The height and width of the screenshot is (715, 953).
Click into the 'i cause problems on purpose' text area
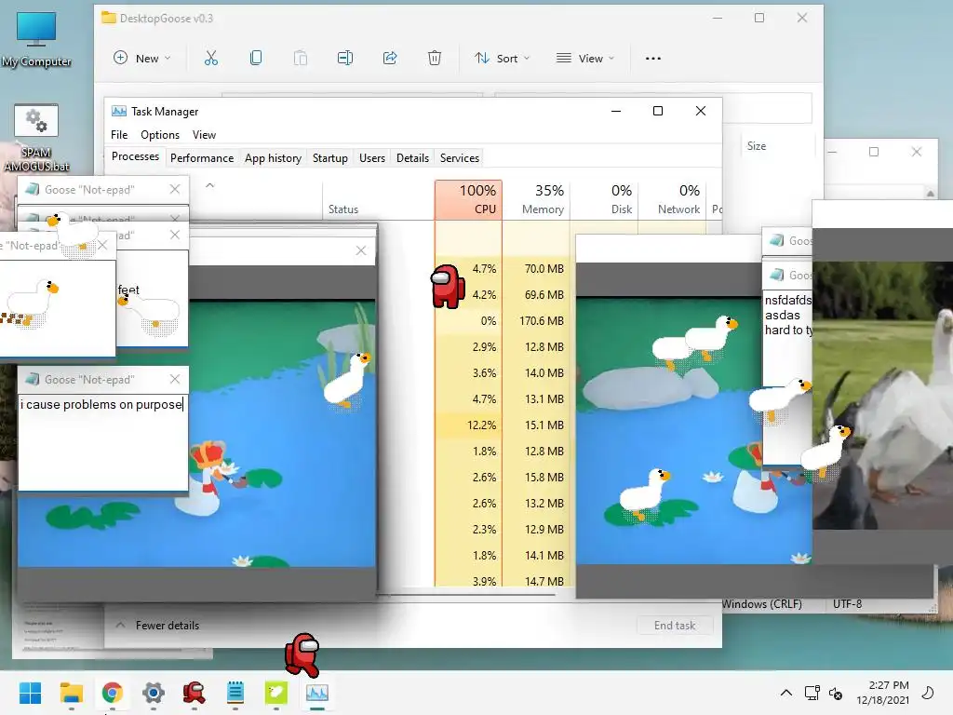tap(102, 442)
